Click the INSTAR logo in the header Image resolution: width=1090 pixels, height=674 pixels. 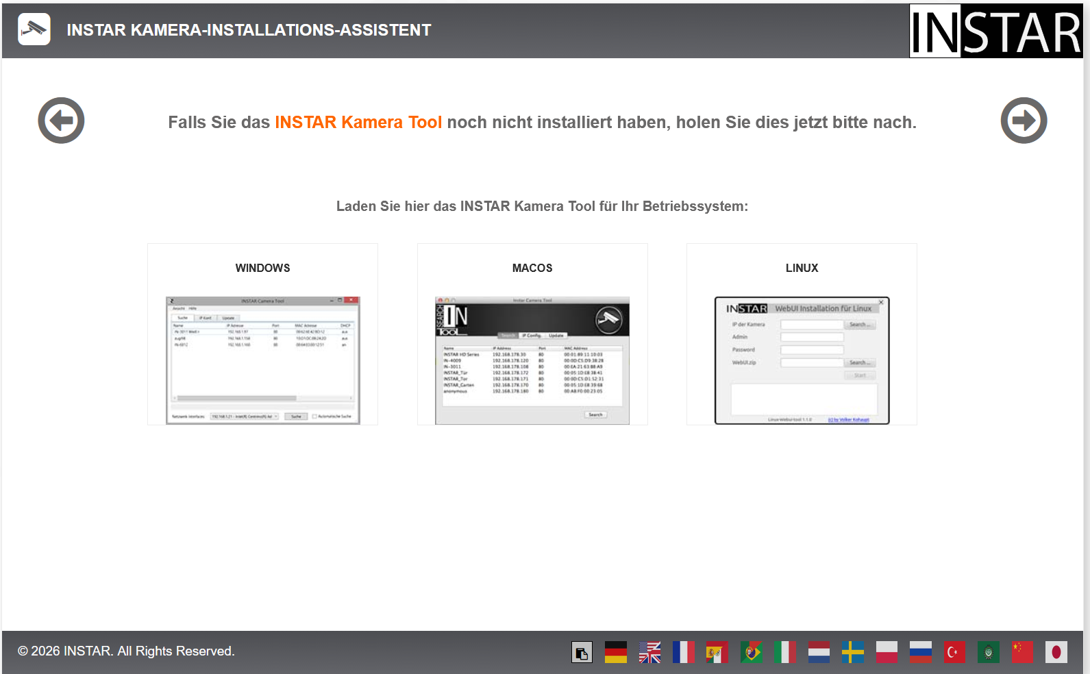tap(995, 31)
